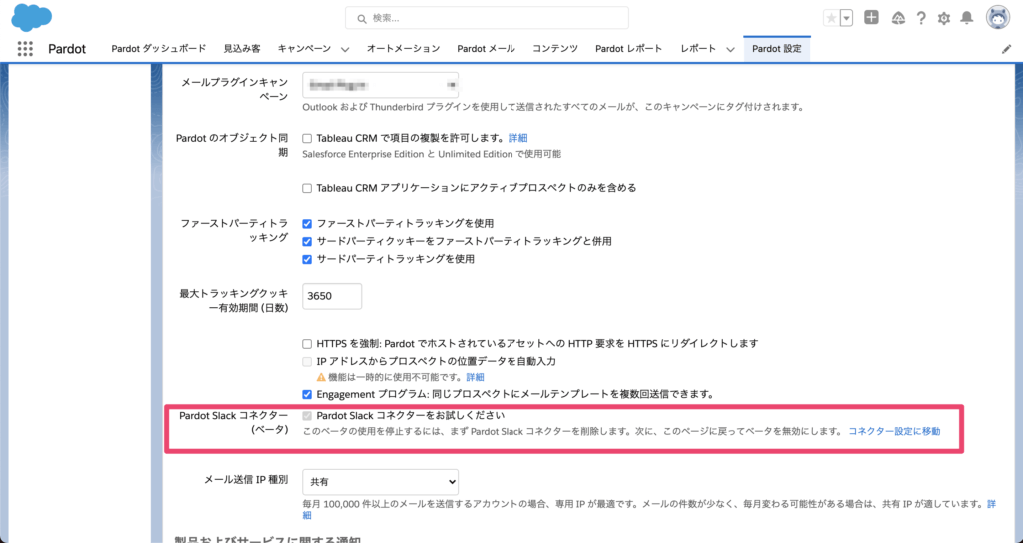Uncheck サードパーティトラッキングを使用 checkbox
The height and width of the screenshot is (543, 1023).
click(x=307, y=259)
